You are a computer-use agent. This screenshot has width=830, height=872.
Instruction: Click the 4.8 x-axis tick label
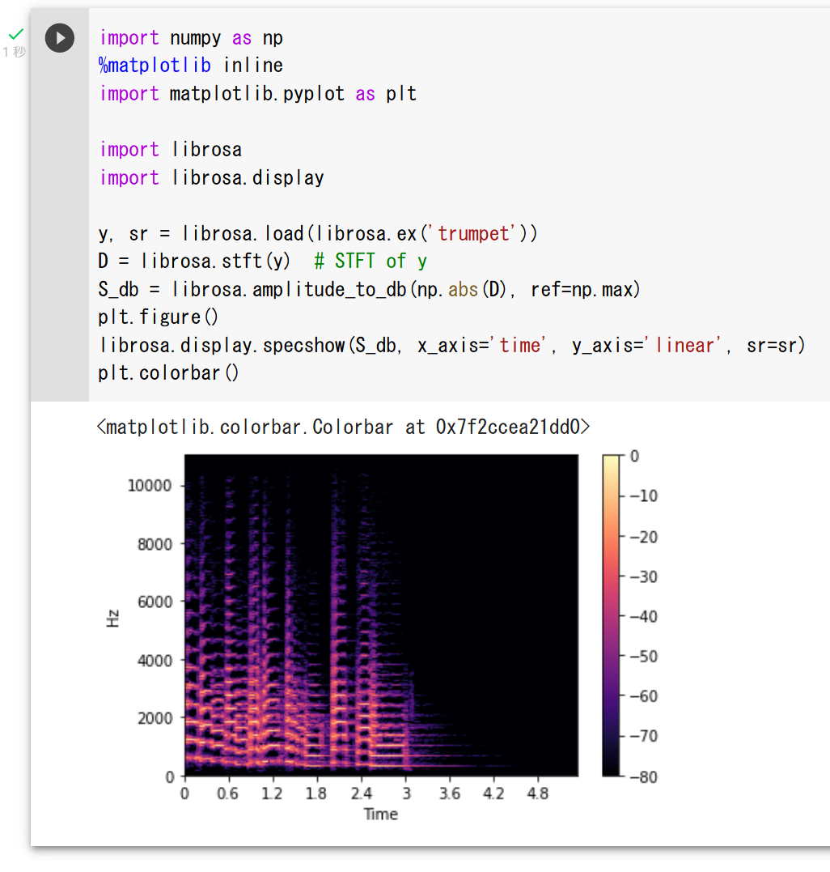(538, 793)
